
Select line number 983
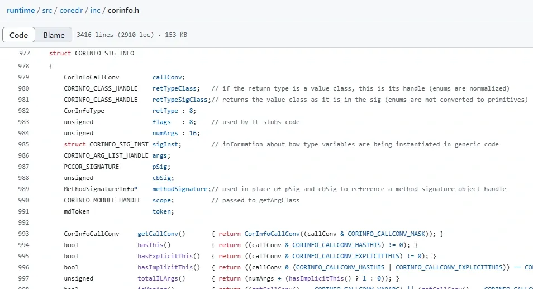pos(24,122)
